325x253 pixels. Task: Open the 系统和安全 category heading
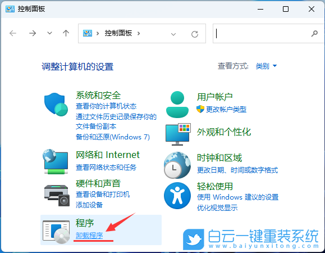click(x=98, y=95)
